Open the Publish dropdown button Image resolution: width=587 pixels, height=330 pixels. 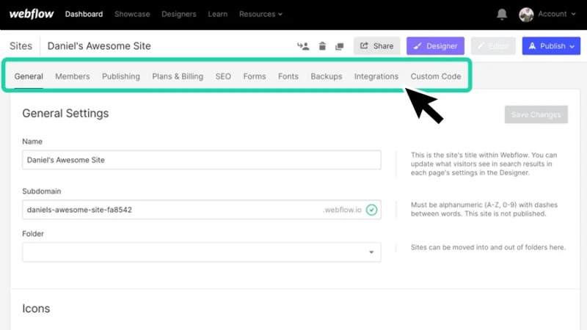tap(551, 46)
